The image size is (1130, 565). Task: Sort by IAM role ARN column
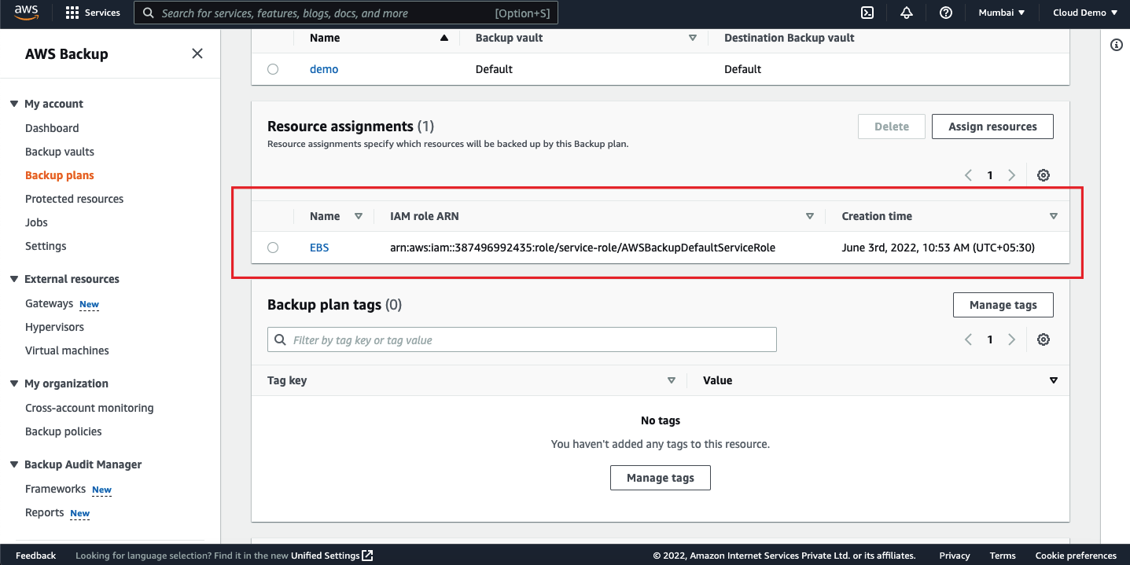tap(810, 216)
